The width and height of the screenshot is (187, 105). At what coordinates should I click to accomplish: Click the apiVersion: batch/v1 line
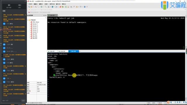coord(58,54)
